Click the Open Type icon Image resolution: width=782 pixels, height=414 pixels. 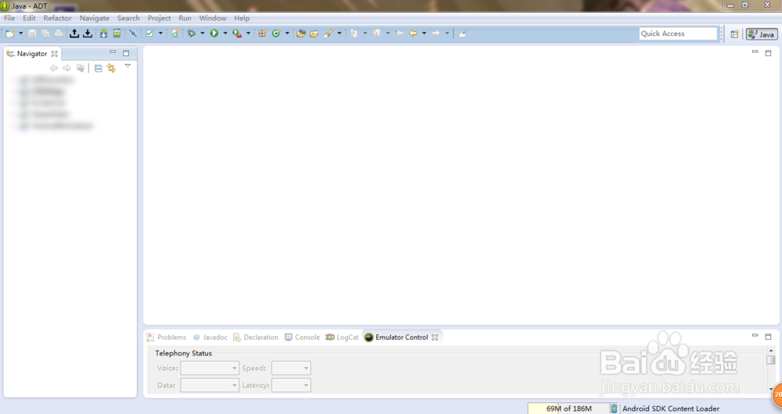pos(301,34)
